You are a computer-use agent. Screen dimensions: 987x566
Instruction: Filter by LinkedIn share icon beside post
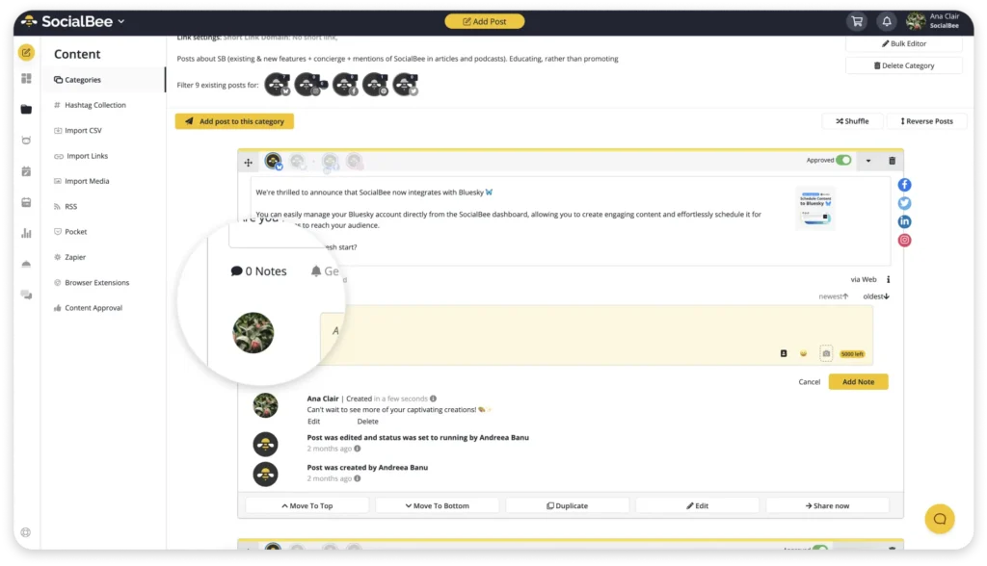[x=904, y=221]
